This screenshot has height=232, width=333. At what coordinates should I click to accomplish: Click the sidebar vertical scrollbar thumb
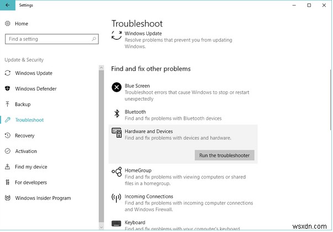(x=101, y=146)
